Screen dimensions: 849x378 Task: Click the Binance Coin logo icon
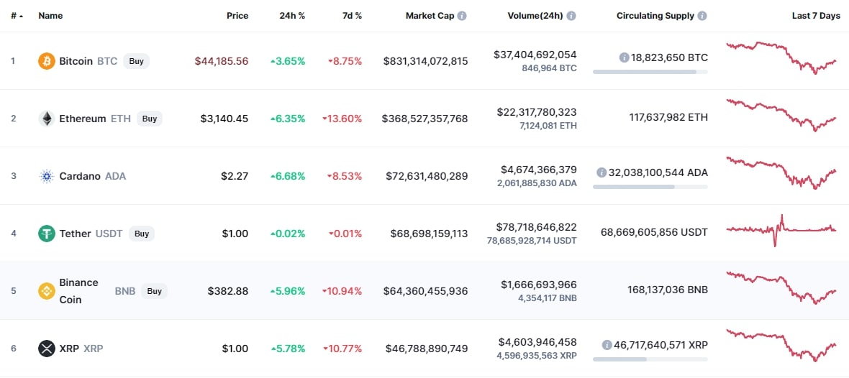[x=47, y=291]
